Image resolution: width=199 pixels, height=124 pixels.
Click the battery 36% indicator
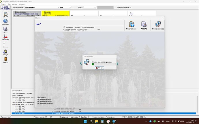coord(181,121)
